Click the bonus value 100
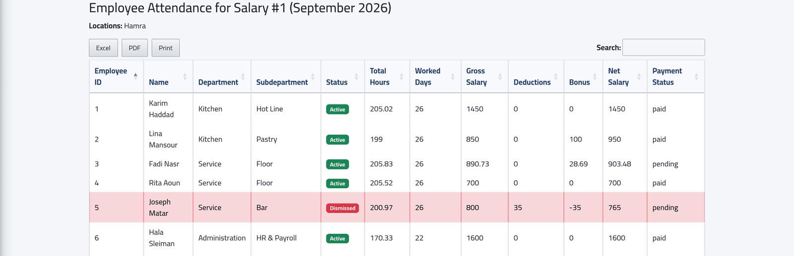The image size is (794, 256). click(x=576, y=139)
